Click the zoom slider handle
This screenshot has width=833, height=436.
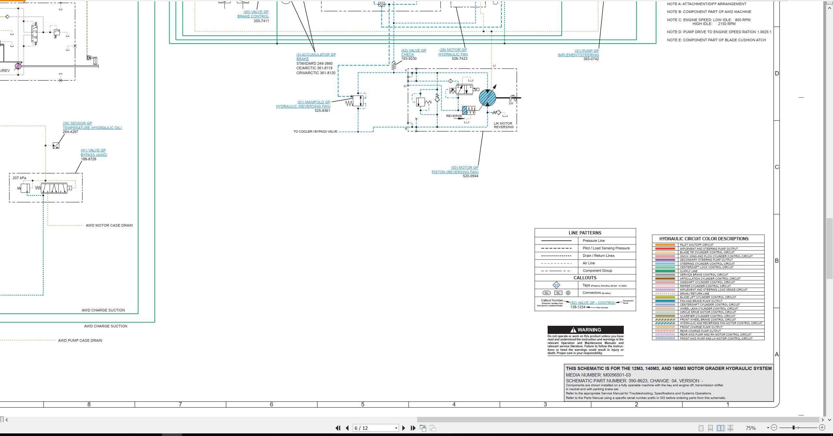tap(794, 428)
